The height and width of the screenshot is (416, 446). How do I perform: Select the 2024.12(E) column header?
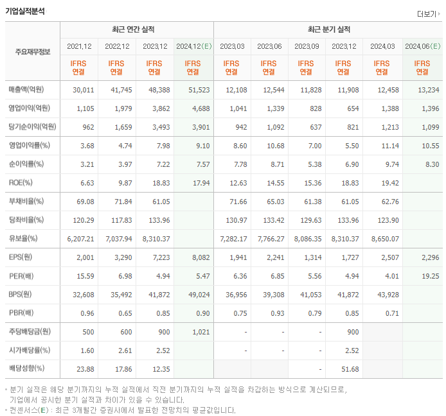click(193, 46)
